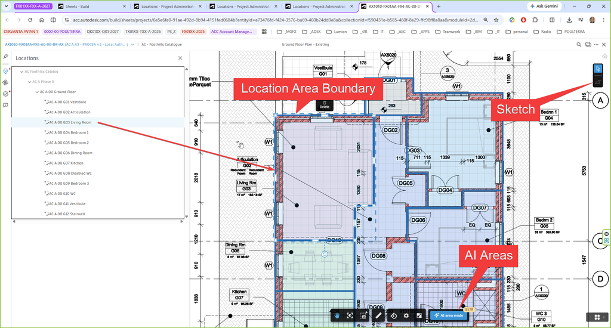Open the markup pencil panel

5,57
